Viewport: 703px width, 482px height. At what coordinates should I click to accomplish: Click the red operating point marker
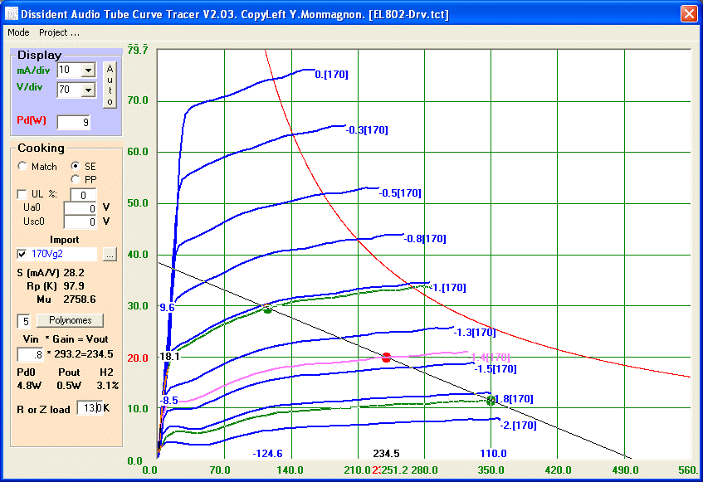(x=386, y=357)
